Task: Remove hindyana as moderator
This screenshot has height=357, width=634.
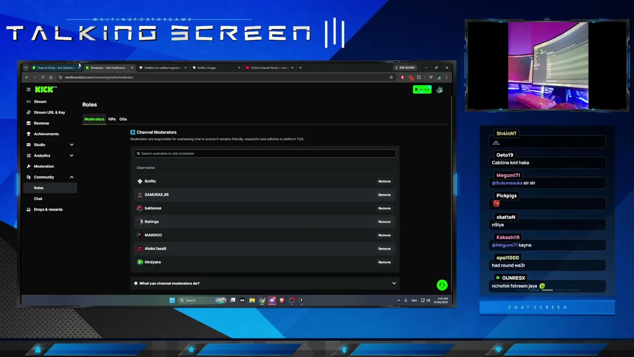Action: coord(384,262)
